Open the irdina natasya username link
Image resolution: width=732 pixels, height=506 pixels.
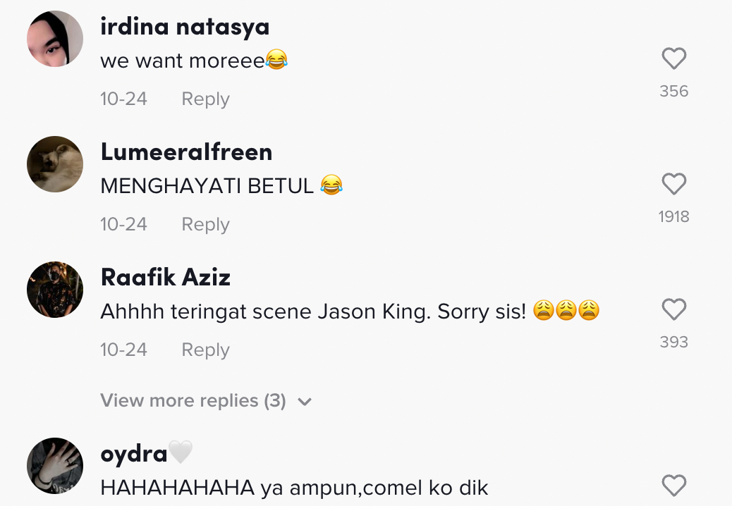tap(185, 27)
